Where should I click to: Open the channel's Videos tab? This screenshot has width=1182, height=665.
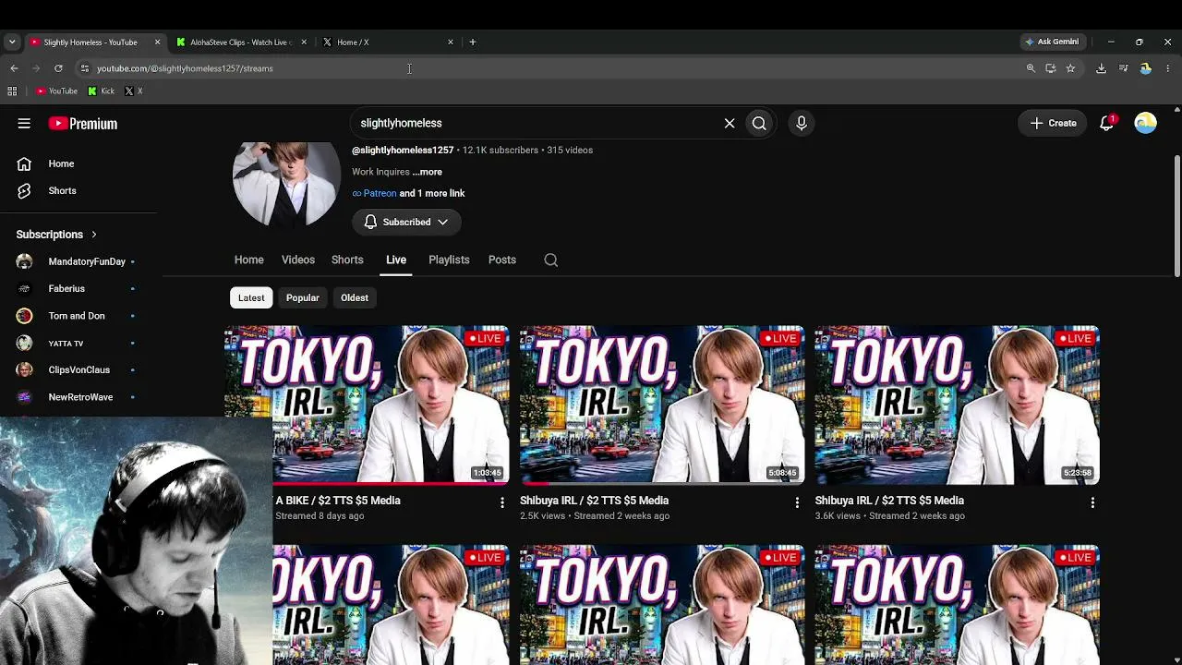(x=298, y=260)
